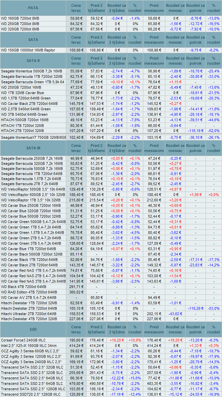The height and width of the screenshot is (397, 222).
Task: Click Seagate Barracuda 250GB 7,2k 16MB
Action: click(32, 158)
